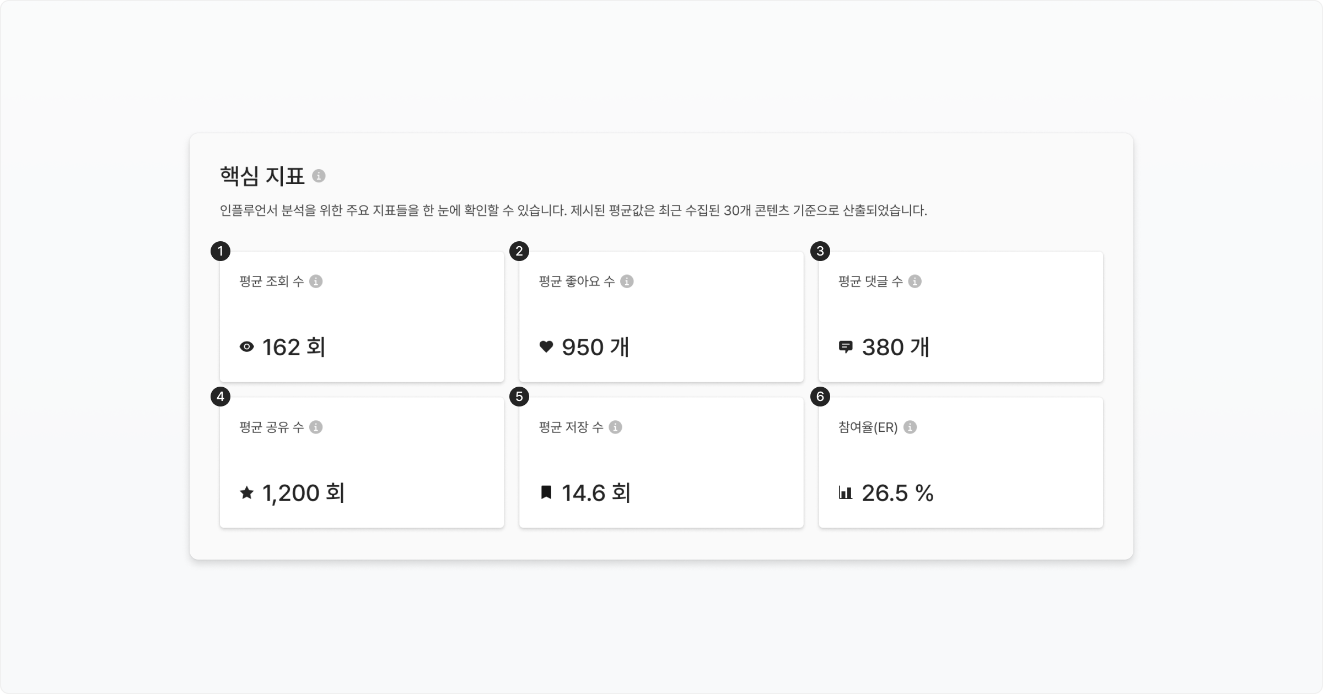Click the star icon beside 1,200 회
This screenshot has width=1323, height=694.
point(246,493)
